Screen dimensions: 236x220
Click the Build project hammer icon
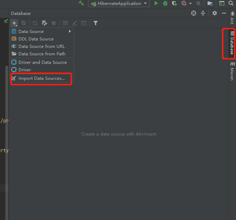point(81,3)
